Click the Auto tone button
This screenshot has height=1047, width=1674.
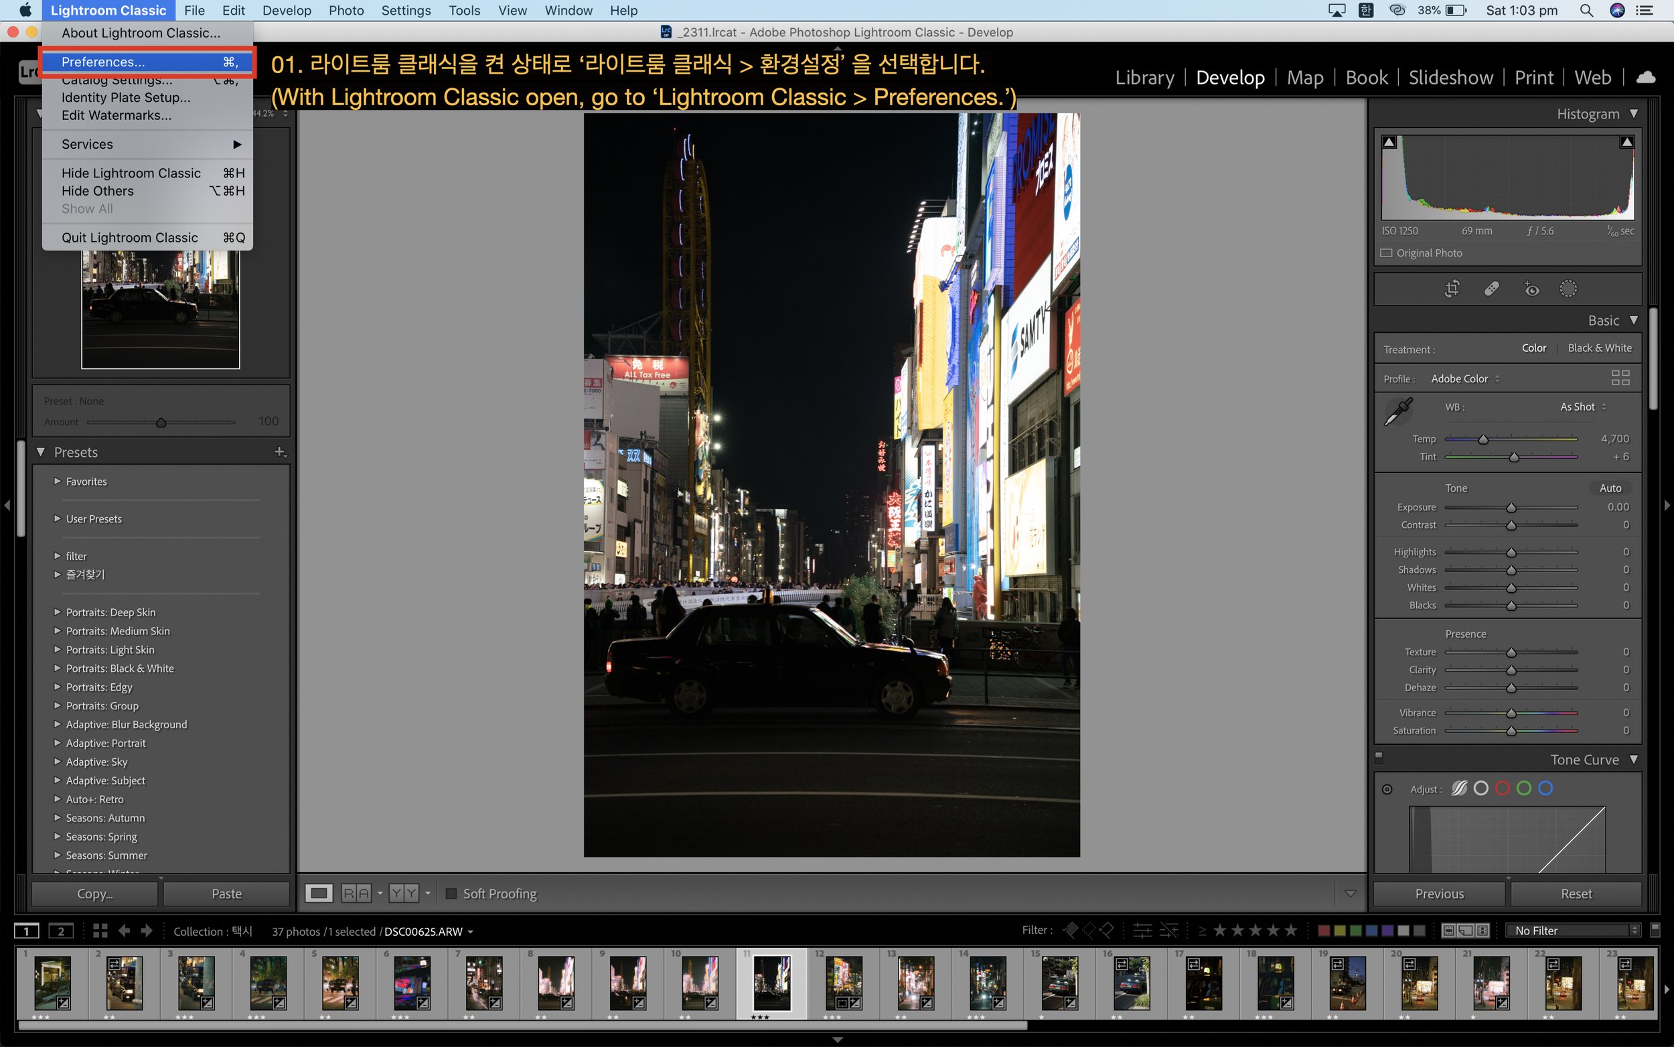coord(1610,488)
